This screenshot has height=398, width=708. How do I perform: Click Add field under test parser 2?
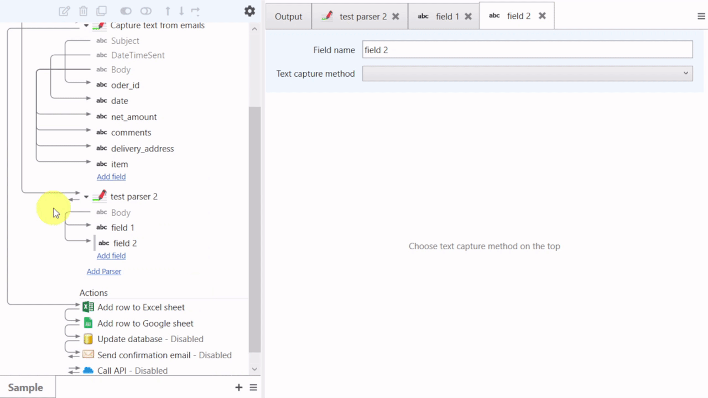111,256
